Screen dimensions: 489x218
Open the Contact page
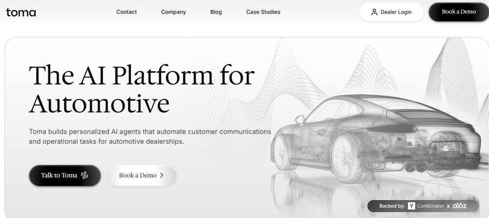(x=126, y=12)
